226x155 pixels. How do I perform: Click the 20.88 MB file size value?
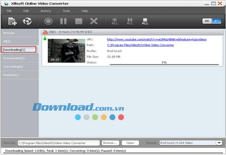[113, 57]
